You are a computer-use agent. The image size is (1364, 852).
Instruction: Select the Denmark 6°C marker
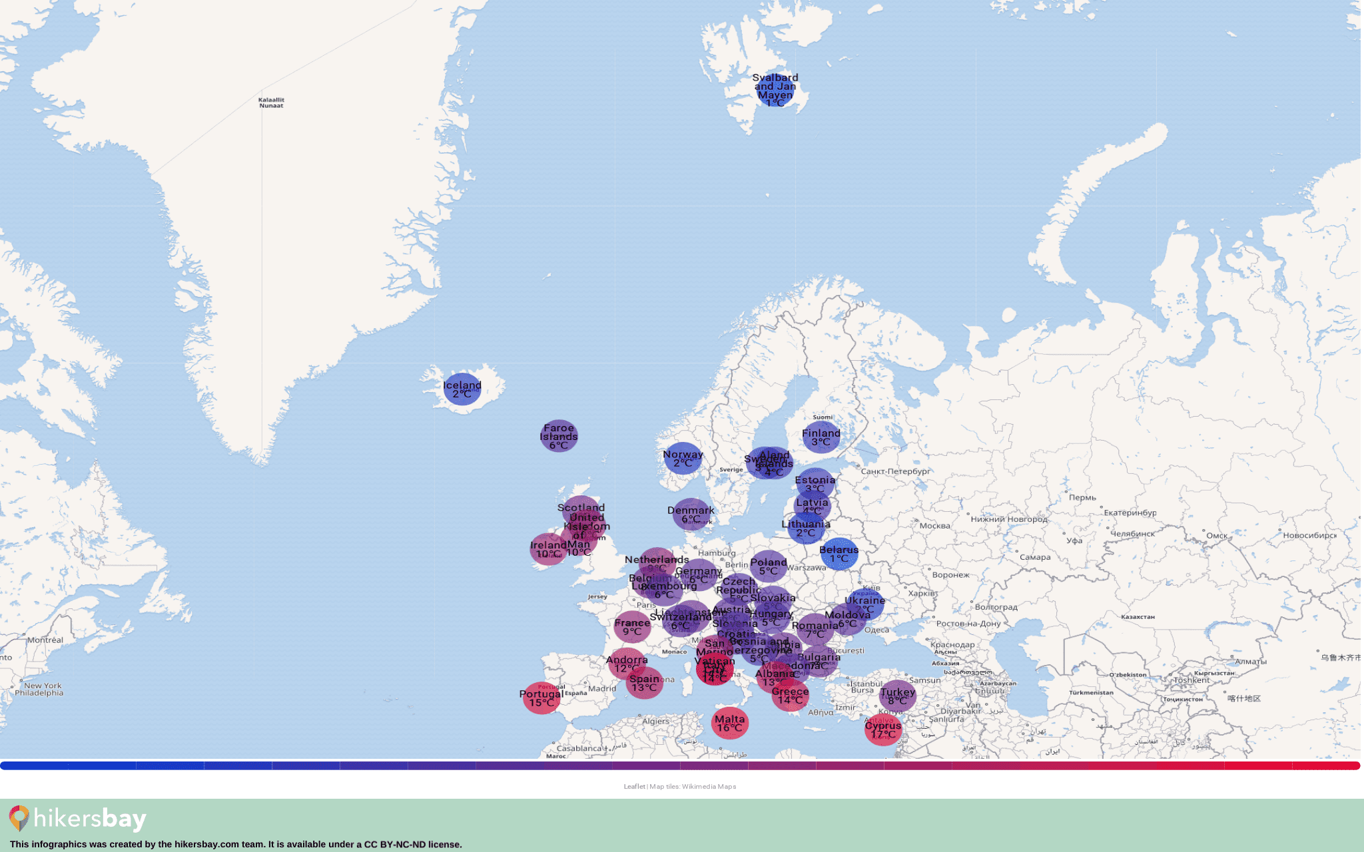pyautogui.click(x=691, y=514)
